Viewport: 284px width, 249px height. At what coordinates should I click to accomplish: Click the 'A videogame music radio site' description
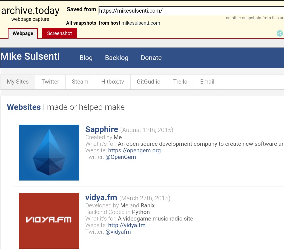pos(155,219)
